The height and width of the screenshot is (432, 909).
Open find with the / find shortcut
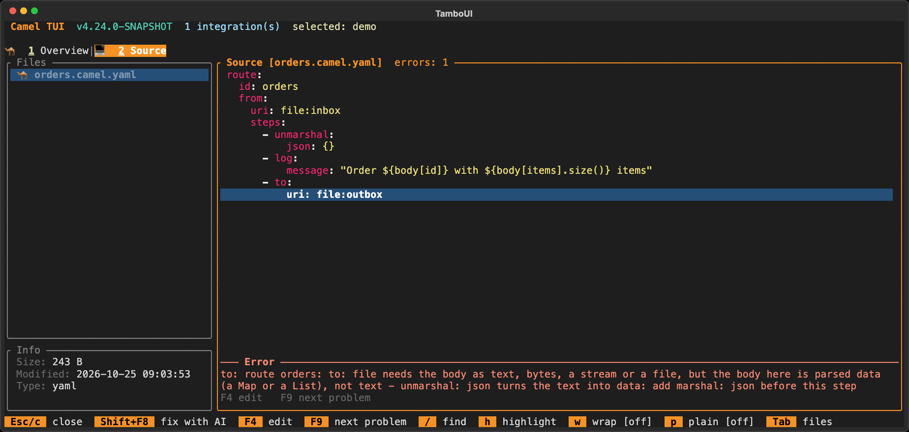[443, 422]
